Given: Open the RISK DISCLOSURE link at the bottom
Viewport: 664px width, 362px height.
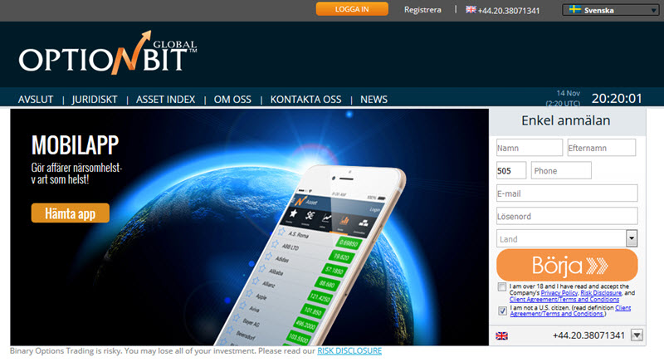Looking at the screenshot, I should coord(349,351).
